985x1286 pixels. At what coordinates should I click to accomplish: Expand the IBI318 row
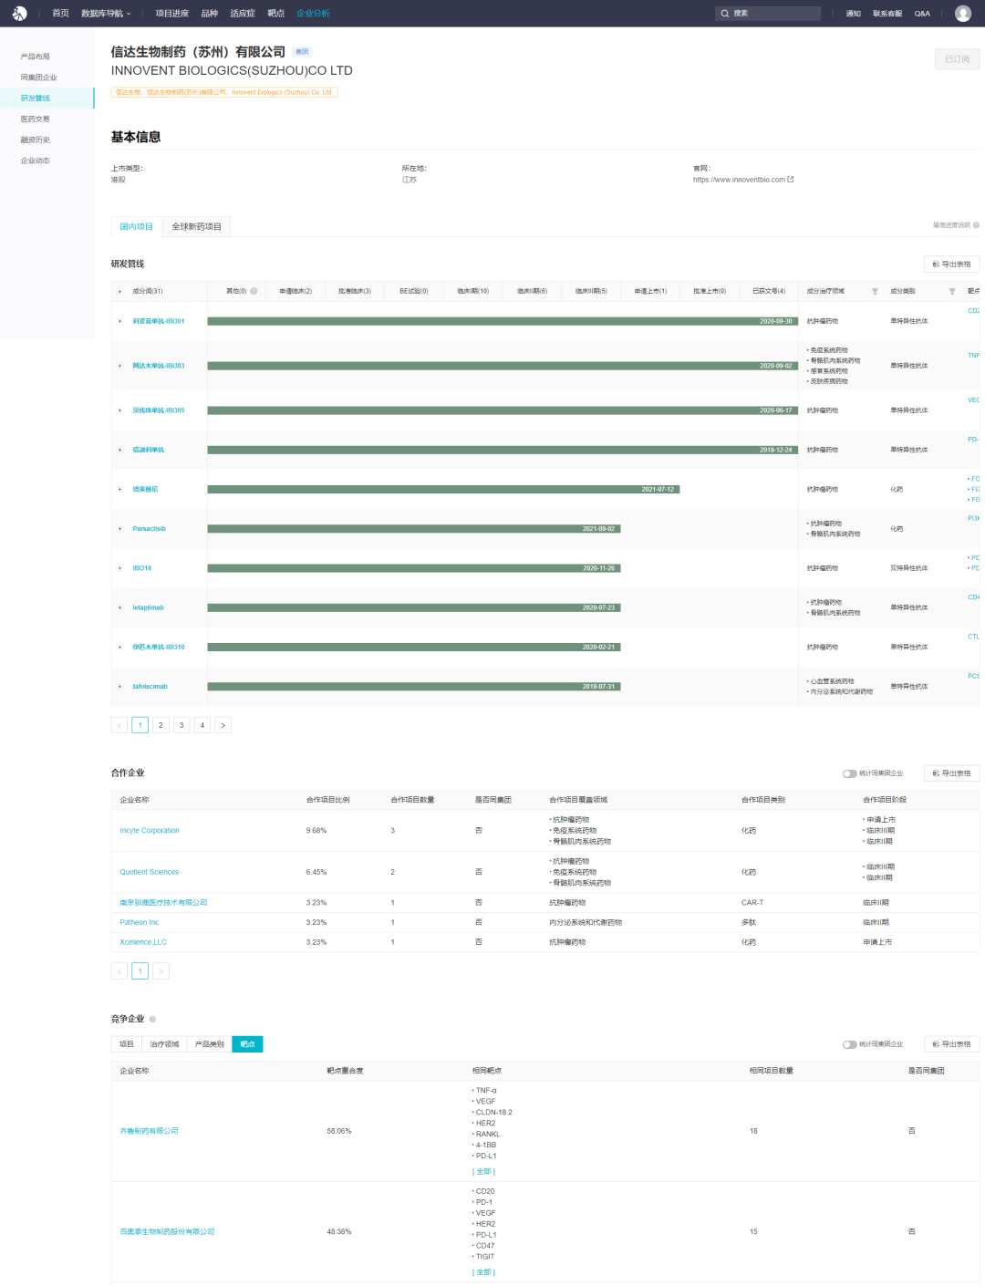click(x=119, y=568)
